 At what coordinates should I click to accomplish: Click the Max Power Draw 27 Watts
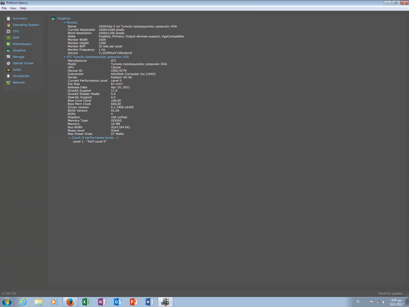point(117,134)
